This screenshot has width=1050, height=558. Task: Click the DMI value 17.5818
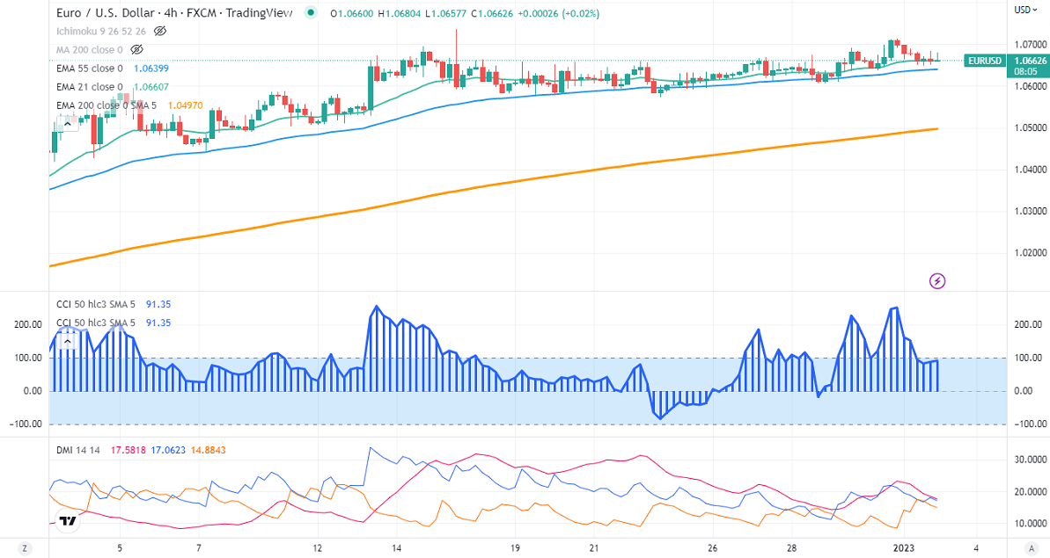pyautogui.click(x=128, y=451)
